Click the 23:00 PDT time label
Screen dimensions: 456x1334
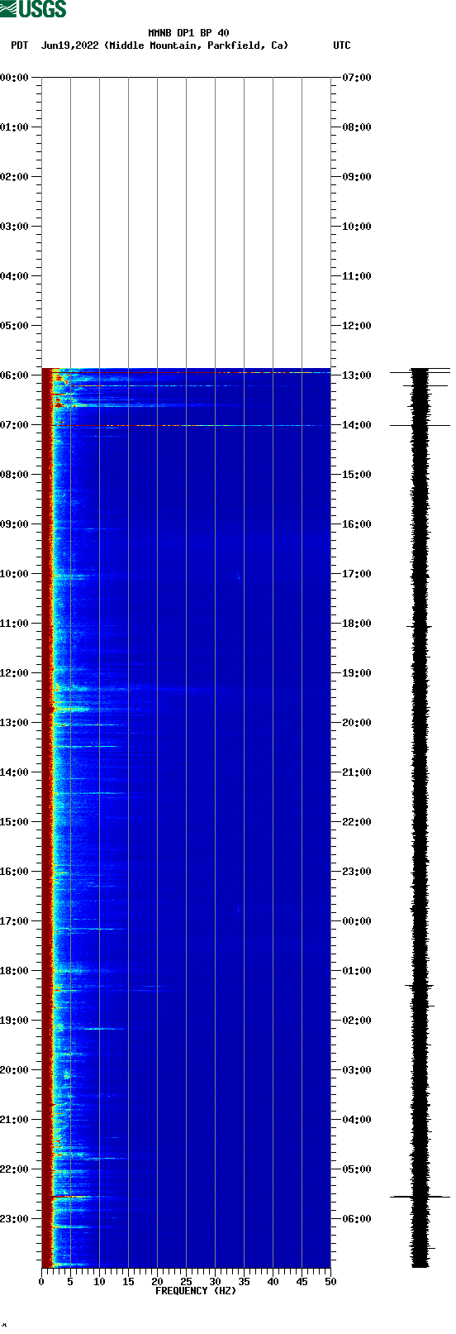coord(15,1219)
